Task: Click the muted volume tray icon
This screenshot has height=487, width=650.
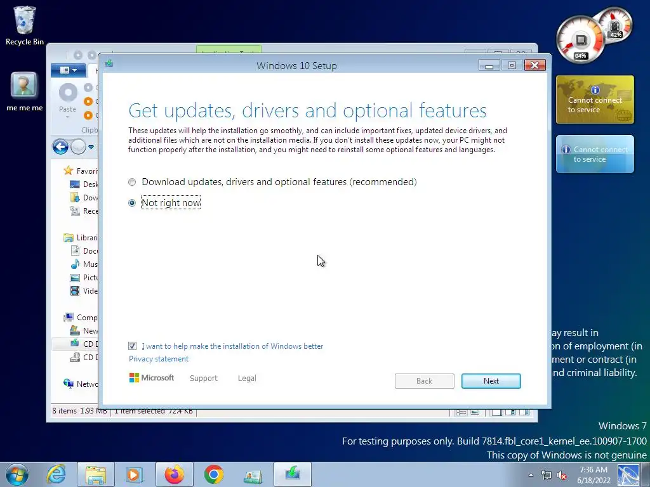Action: tap(562, 475)
